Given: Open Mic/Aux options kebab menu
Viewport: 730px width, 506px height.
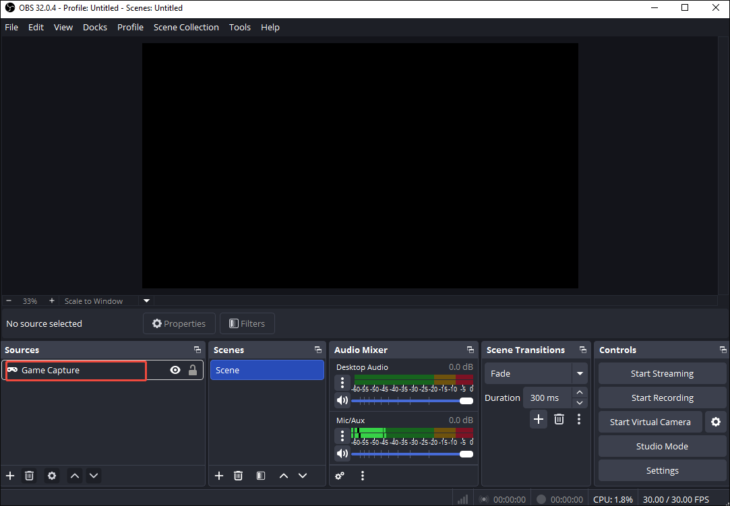Looking at the screenshot, I should [342, 435].
